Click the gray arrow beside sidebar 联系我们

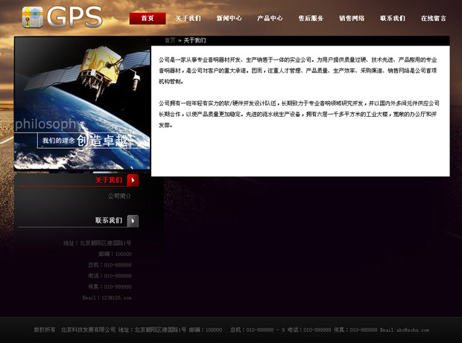(x=133, y=220)
